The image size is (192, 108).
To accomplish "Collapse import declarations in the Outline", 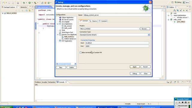I will tap(169, 15).
